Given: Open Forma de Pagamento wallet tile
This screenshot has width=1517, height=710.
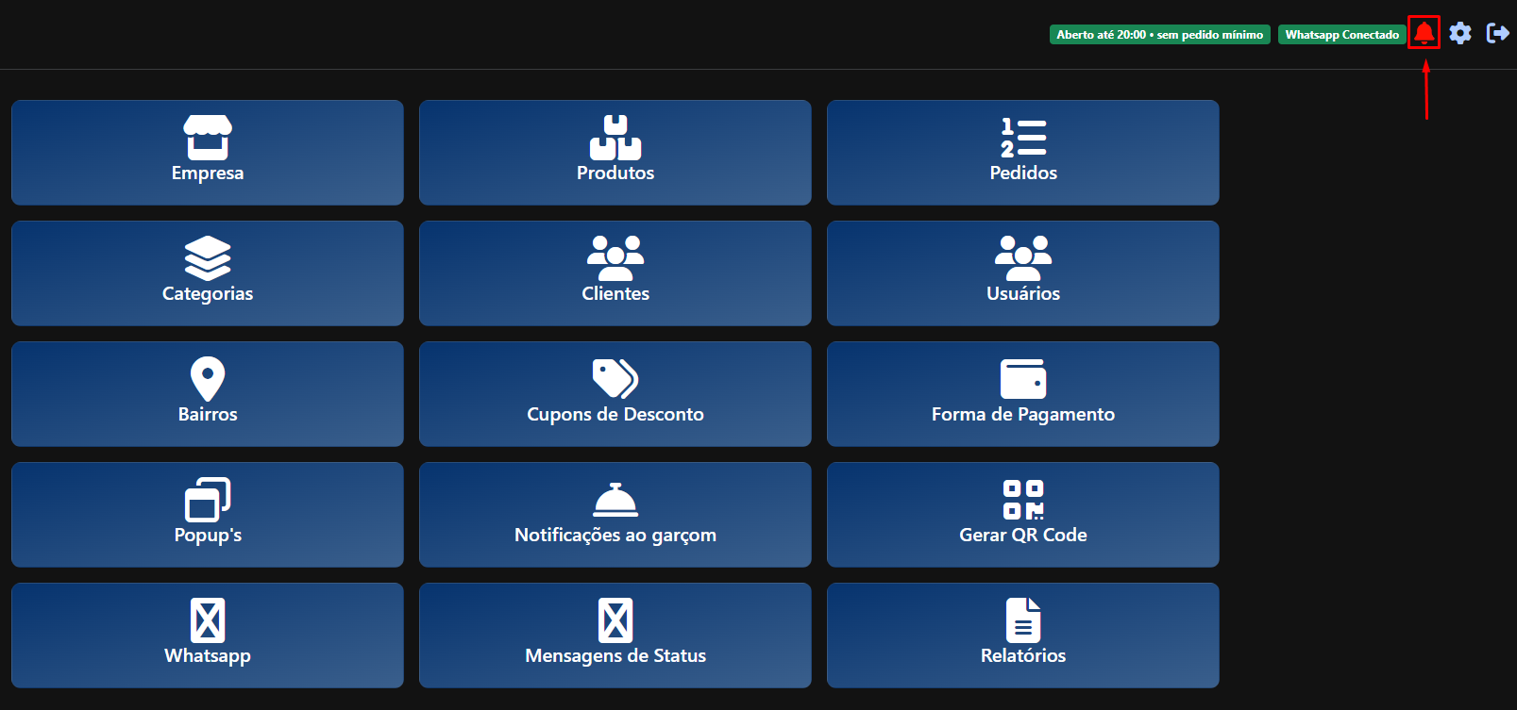Looking at the screenshot, I should coord(1023,394).
